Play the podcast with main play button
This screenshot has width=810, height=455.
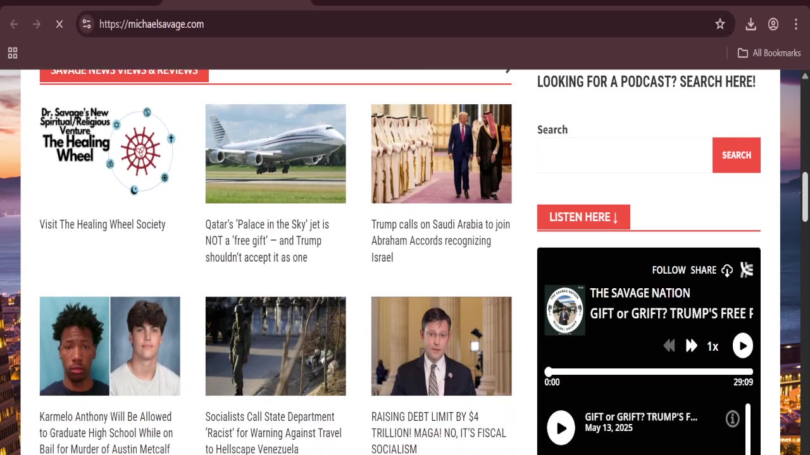(x=743, y=346)
